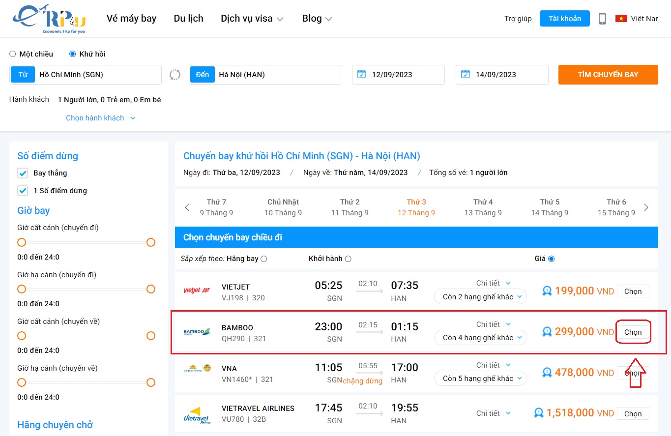Expand Chi tiết for the Vietjet flight

coord(494,283)
